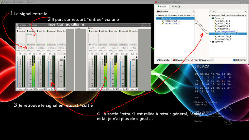Select 'retour1' insert in 'ut1 Ent' plugin list
This screenshot has width=249, height=140.
(31, 34)
